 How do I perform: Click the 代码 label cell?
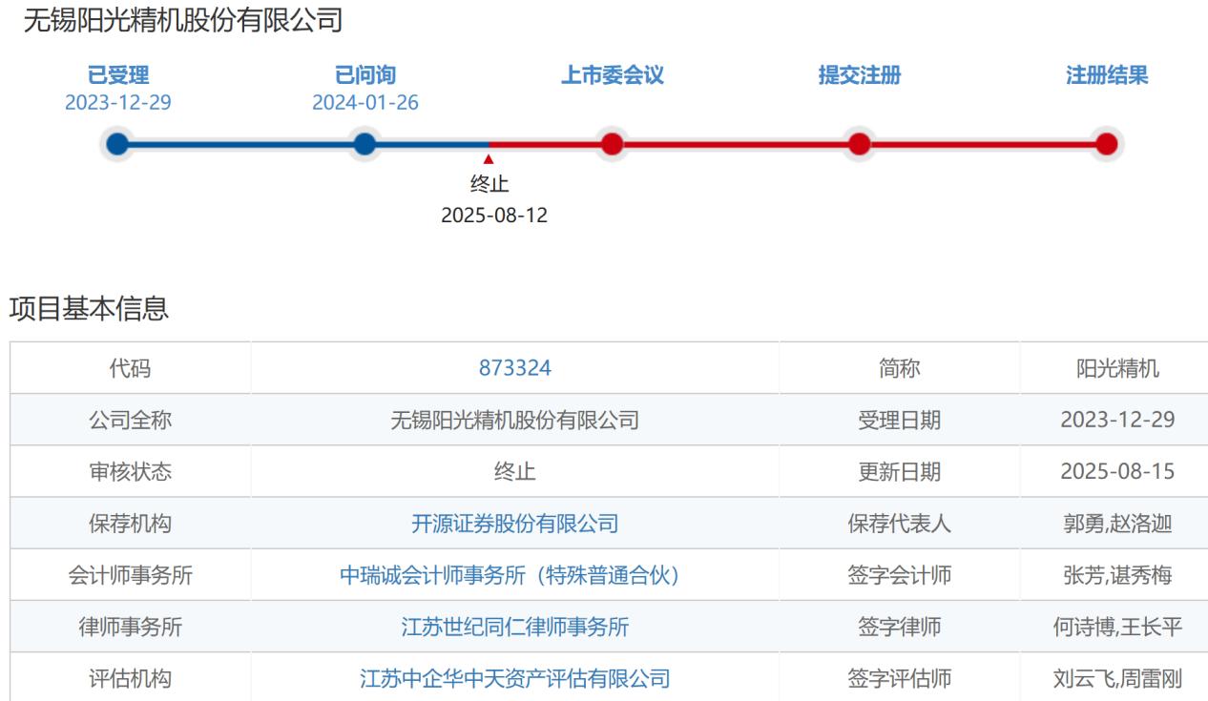(x=131, y=368)
